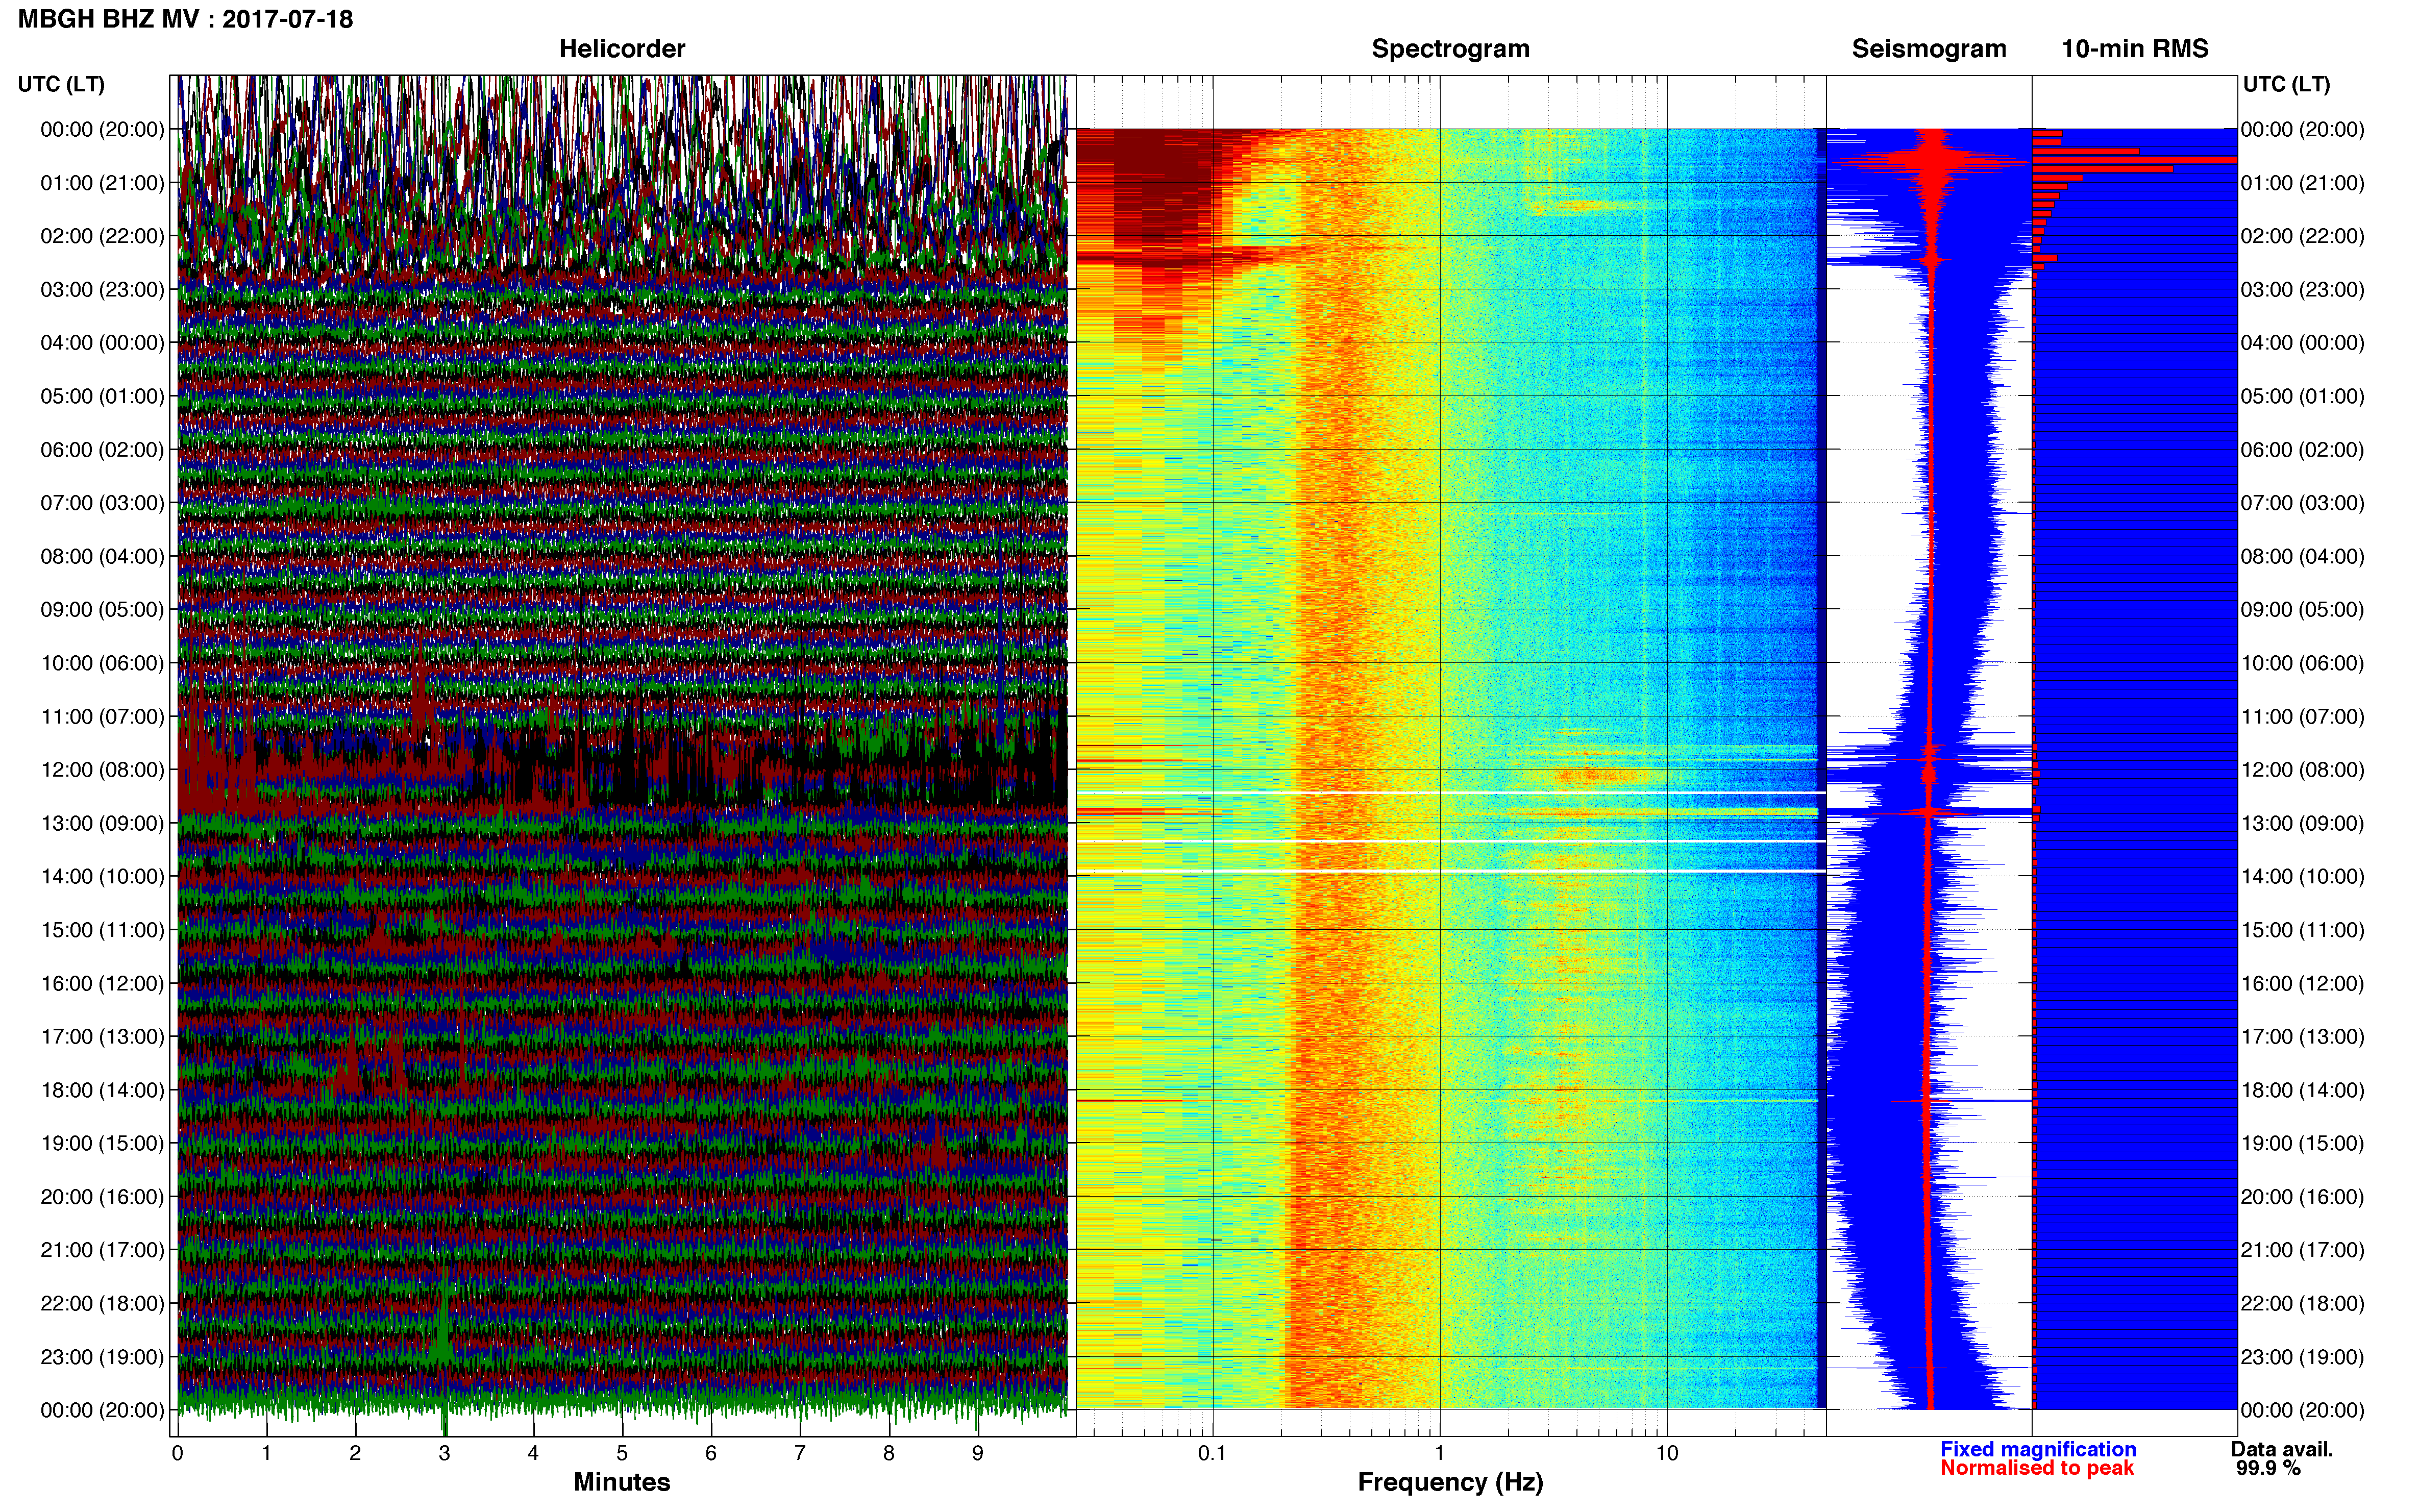Click the 'Normalised to peak' legend text
The width and height of the screenshot is (2419, 1512).
point(2037,1468)
